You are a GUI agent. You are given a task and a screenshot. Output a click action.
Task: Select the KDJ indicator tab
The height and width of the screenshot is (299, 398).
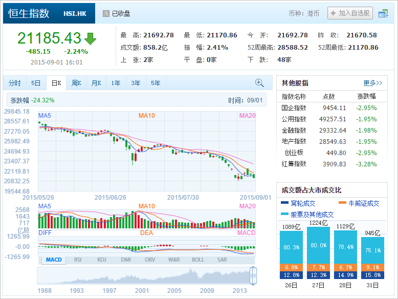point(102,260)
